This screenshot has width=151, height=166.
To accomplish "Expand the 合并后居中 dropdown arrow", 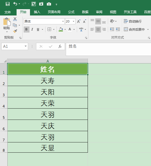I will point(148,29).
